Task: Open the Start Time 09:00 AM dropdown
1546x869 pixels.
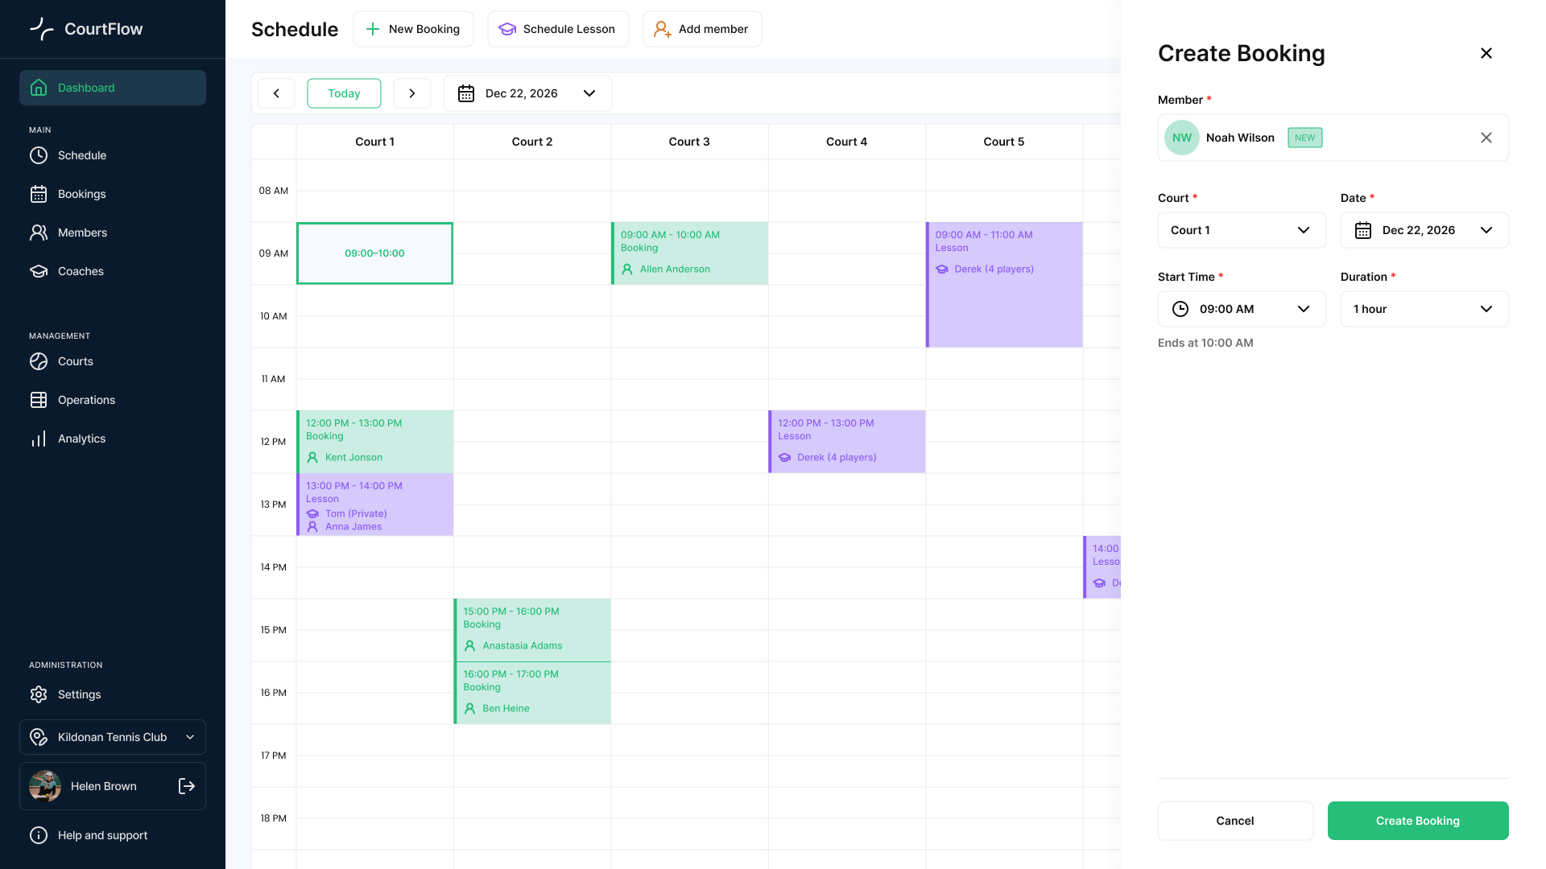Action: [1242, 309]
